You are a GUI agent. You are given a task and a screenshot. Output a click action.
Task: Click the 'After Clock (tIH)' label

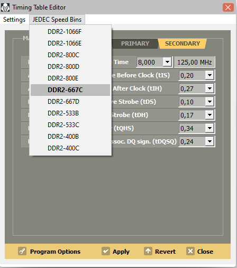click(137, 88)
